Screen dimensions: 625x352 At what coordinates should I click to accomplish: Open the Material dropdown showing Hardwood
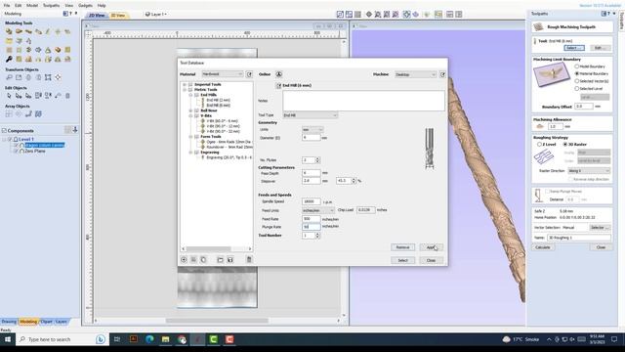tap(222, 74)
